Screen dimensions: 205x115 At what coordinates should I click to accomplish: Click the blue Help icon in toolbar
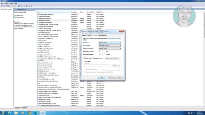[19, 6]
